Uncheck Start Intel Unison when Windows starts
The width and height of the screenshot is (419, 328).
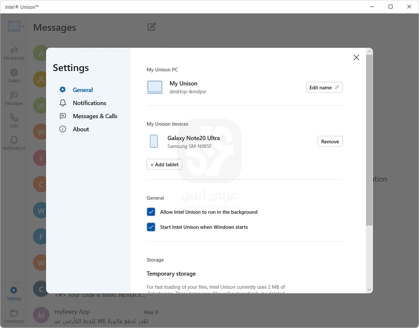(x=151, y=227)
